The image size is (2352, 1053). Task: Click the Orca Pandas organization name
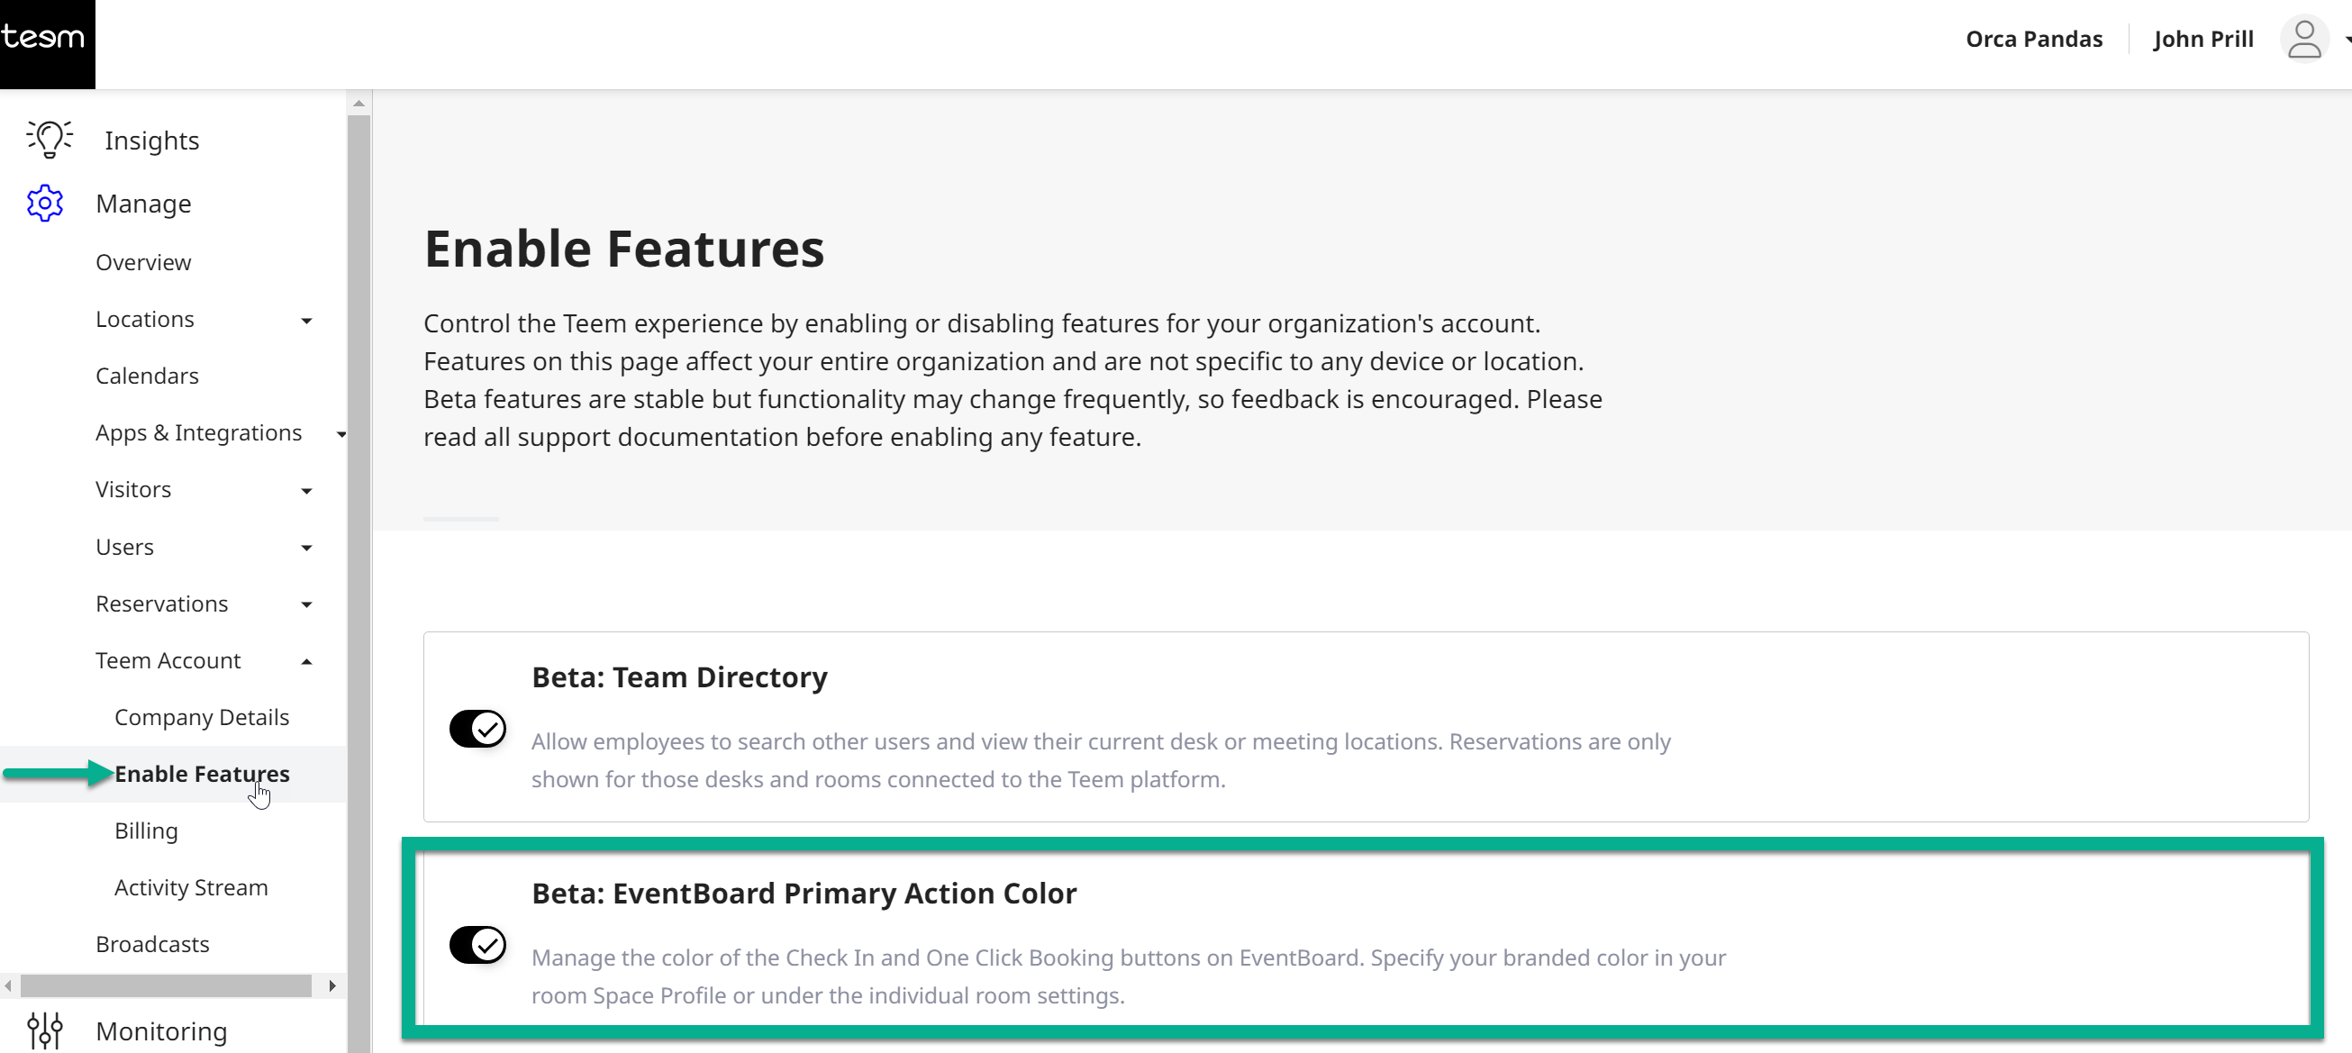[x=2033, y=40]
